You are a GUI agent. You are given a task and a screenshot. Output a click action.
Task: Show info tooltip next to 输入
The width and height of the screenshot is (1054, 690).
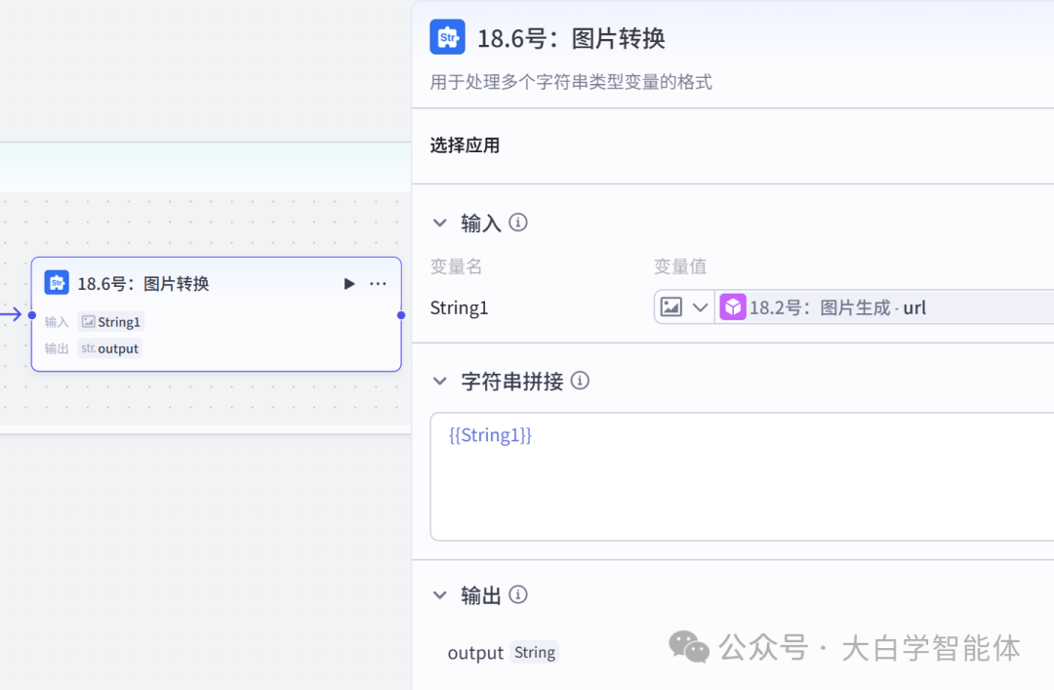(518, 222)
